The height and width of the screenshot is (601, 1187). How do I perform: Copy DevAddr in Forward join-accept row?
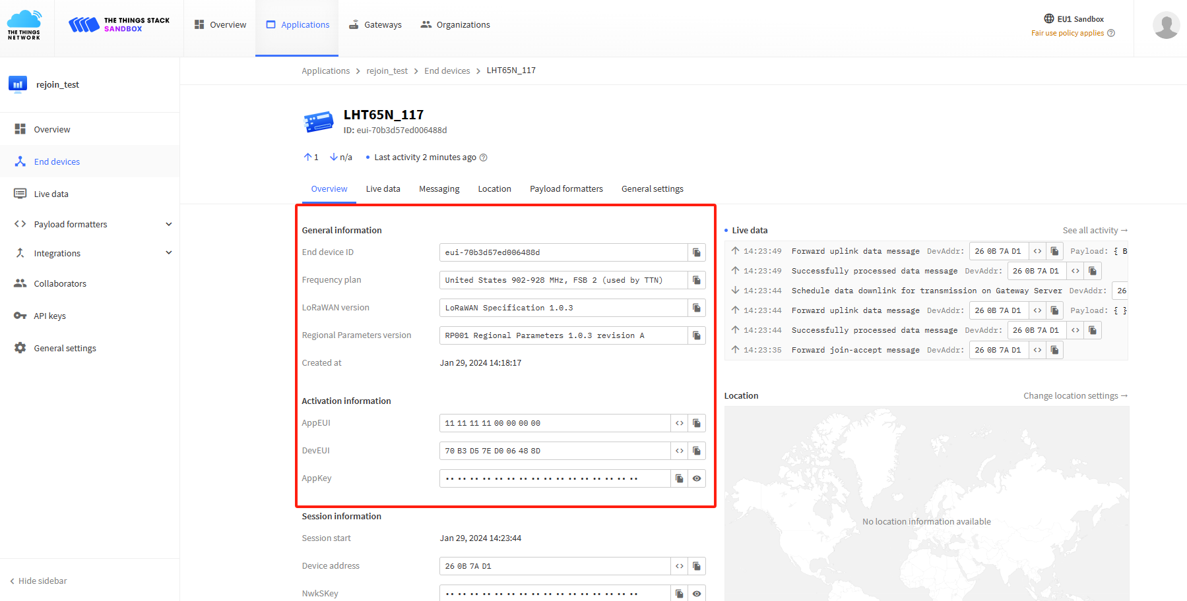pyautogui.click(x=1054, y=350)
